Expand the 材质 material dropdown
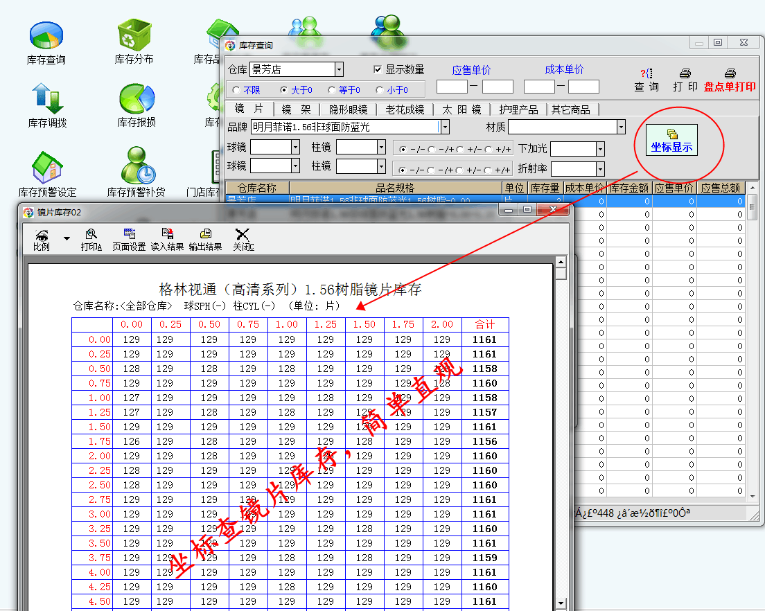Image resolution: width=765 pixels, height=611 pixels. point(621,127)
